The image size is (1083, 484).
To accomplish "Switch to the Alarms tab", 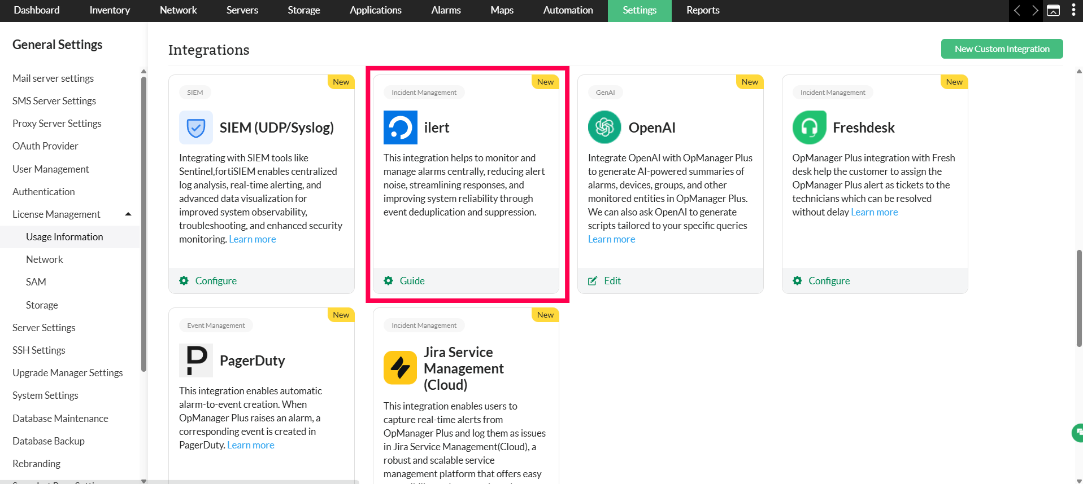I will pos(446,10).
